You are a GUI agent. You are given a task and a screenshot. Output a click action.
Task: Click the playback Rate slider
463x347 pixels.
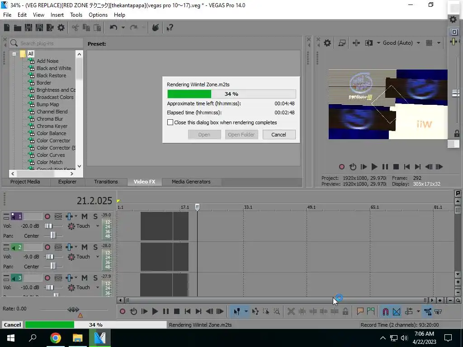click(x=73, y=309)
